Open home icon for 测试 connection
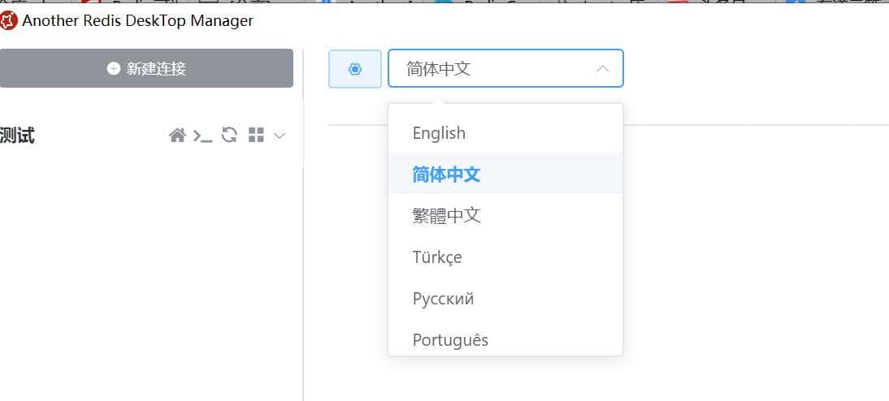 tap(177, 136)
